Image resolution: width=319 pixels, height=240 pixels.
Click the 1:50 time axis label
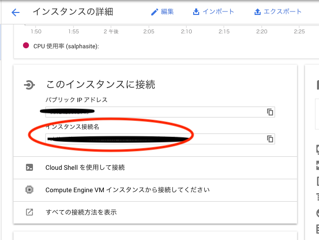click(36, 31)
